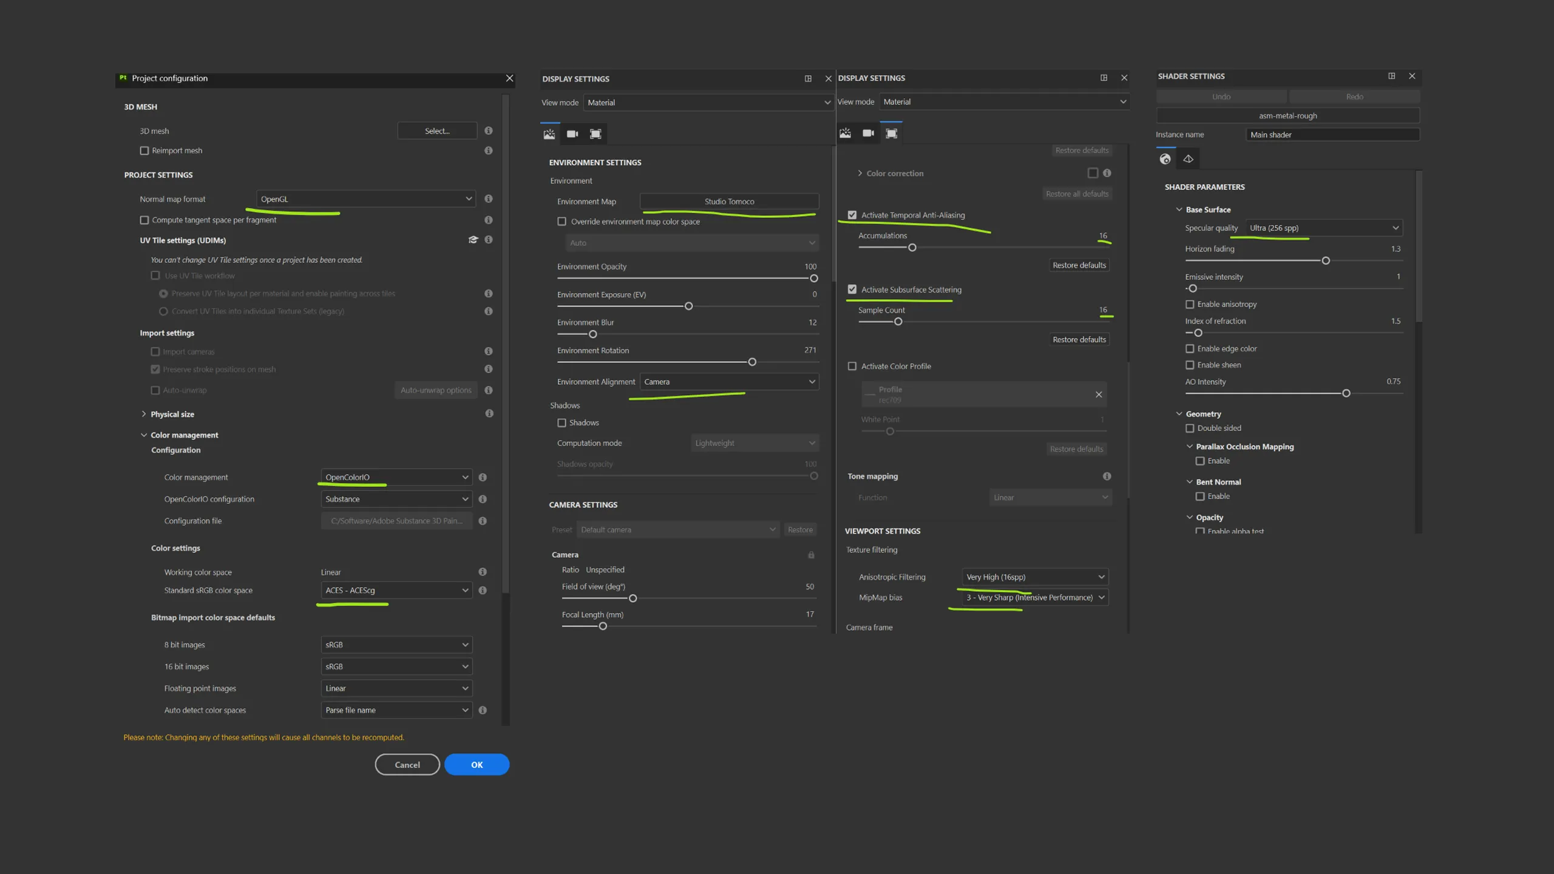1554x874 pixels.
Task: Click the OK button
Action: coord(477,765)
